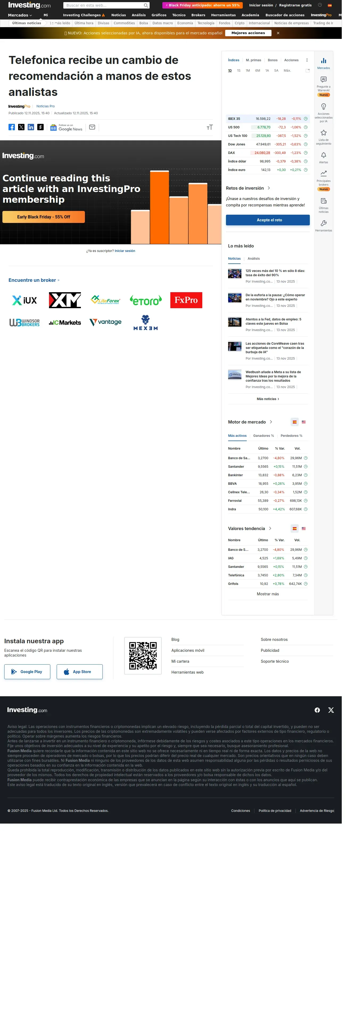Open language flag selector in header
The width and height of the screenshot is (350, 1026).
coord(329,5)
